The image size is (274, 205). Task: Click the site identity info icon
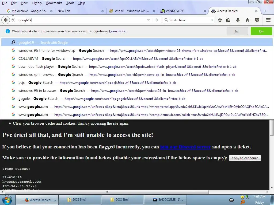pos(13,20)
